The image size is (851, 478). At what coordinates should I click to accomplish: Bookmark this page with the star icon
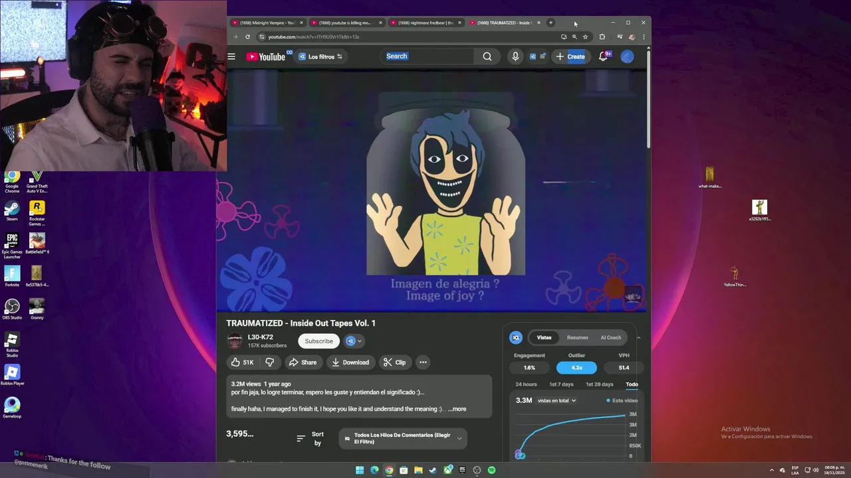pos(585,37)
